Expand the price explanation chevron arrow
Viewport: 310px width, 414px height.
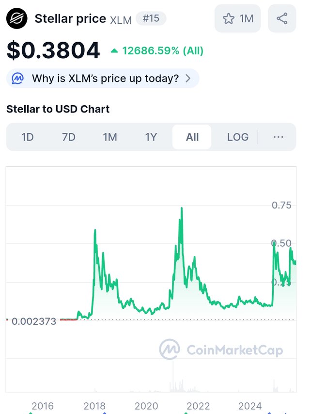click(x=188, y=79)
